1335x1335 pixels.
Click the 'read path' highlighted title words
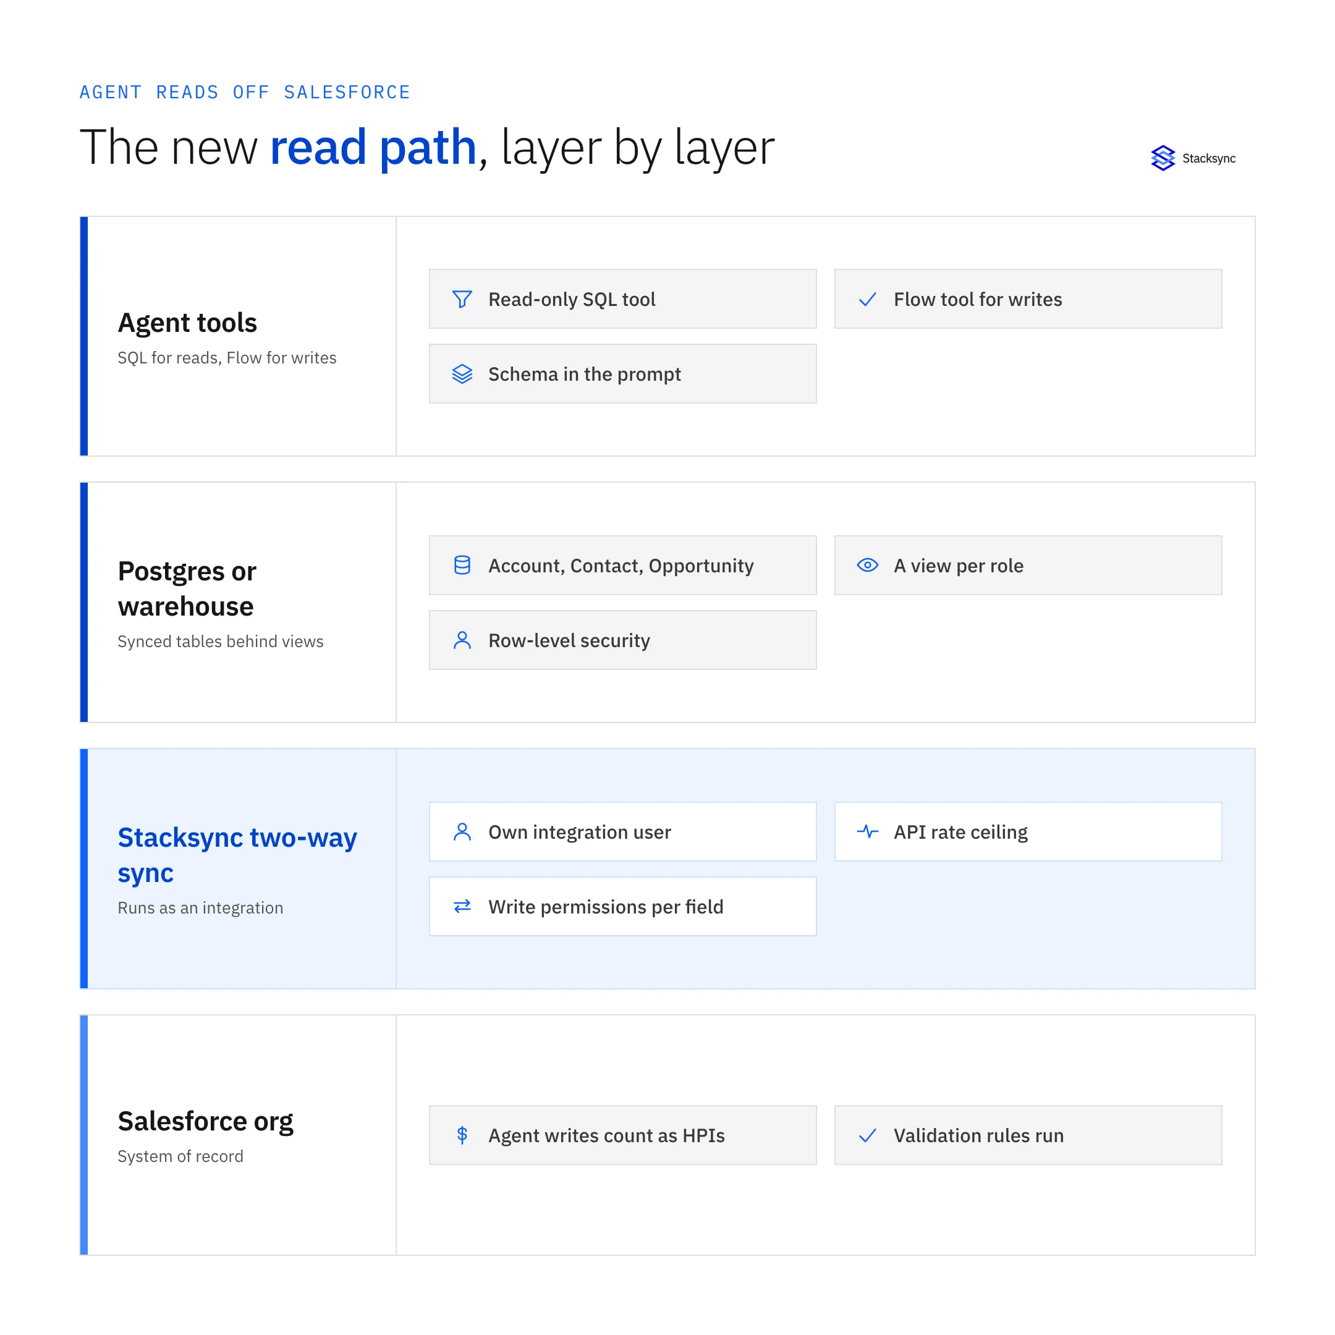click(x=373, y=147)
